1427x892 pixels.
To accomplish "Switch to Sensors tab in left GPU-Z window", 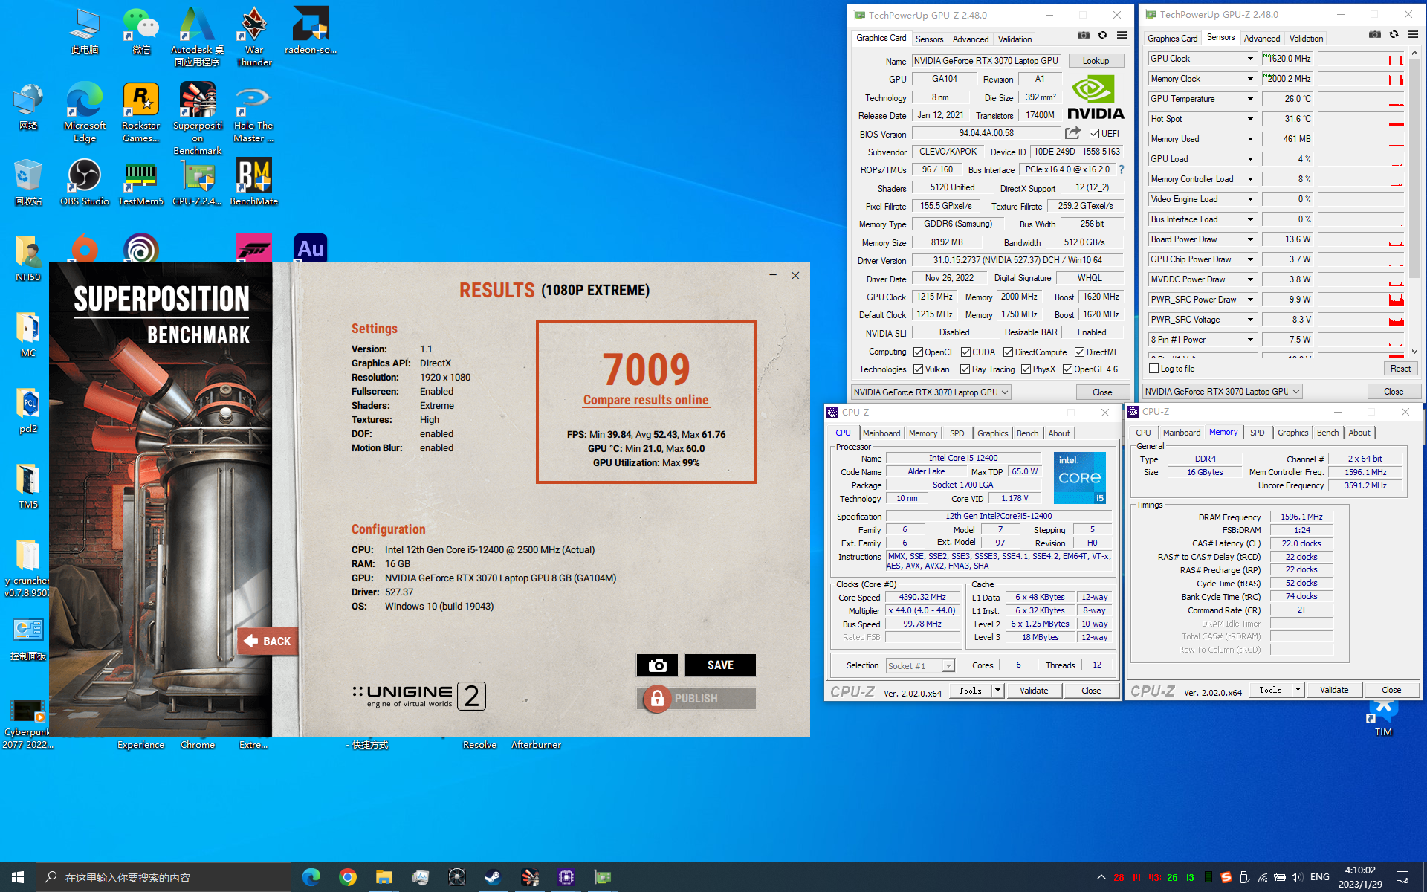I will [x=929, y=39].
